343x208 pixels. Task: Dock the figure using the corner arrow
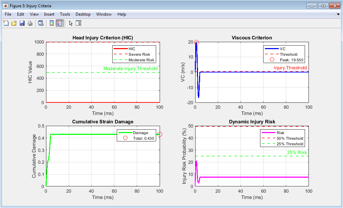[x=338, y=15]
